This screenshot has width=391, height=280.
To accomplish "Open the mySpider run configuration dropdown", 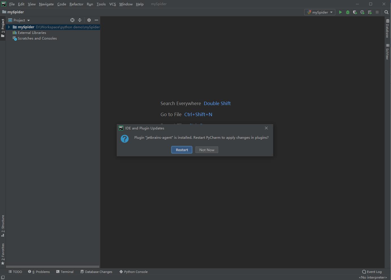I will (x=320, y=12).
